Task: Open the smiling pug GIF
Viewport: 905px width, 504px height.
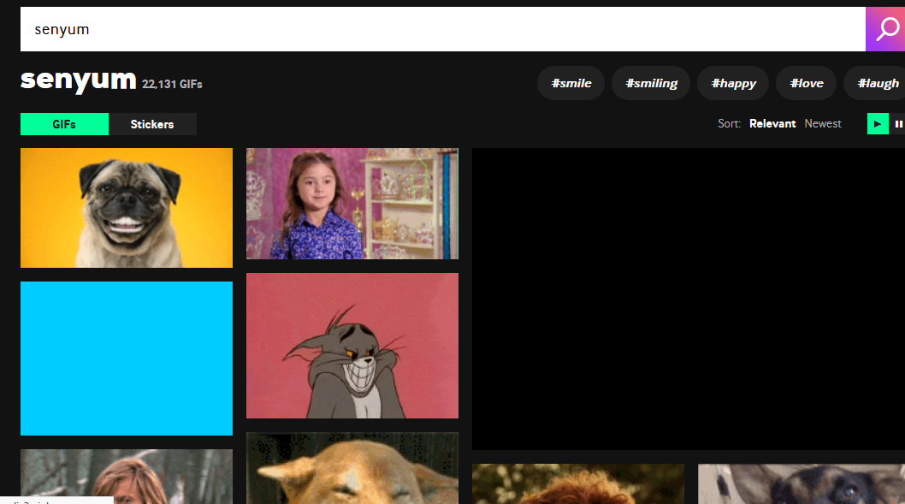Action: 127,208
